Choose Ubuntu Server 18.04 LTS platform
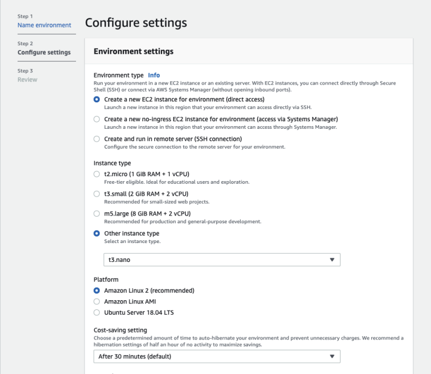This screenshot has width=431, height=374. pyautogui.click(x=96, y=313)
